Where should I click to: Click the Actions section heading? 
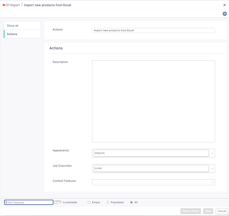coord(56,48)
